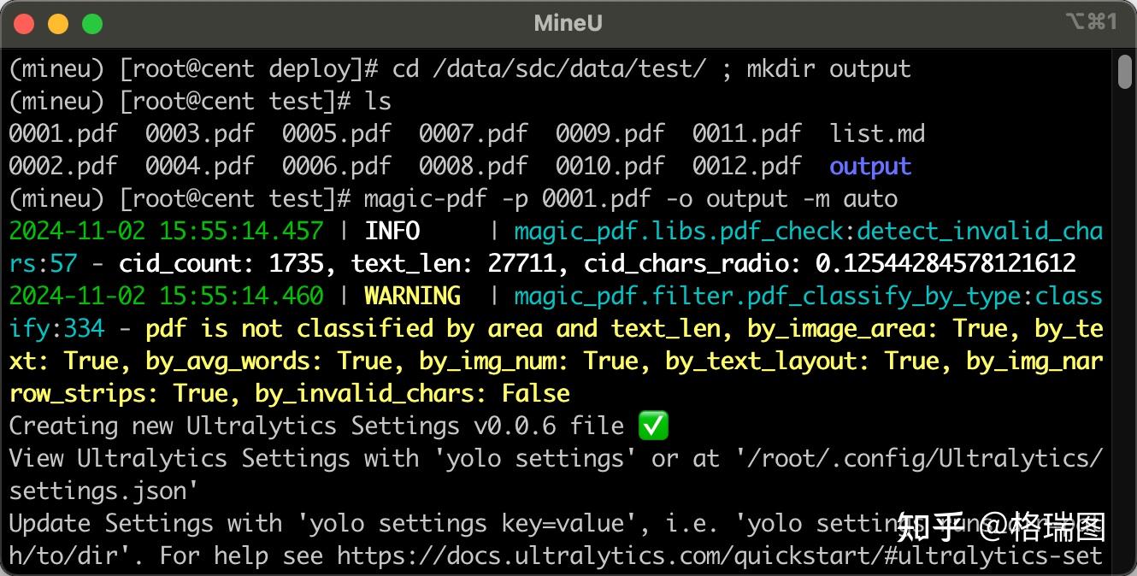Click 0012.pdf in the ls listing
The width and height of the screenshot is (1137, 576).
click(747, 166)
